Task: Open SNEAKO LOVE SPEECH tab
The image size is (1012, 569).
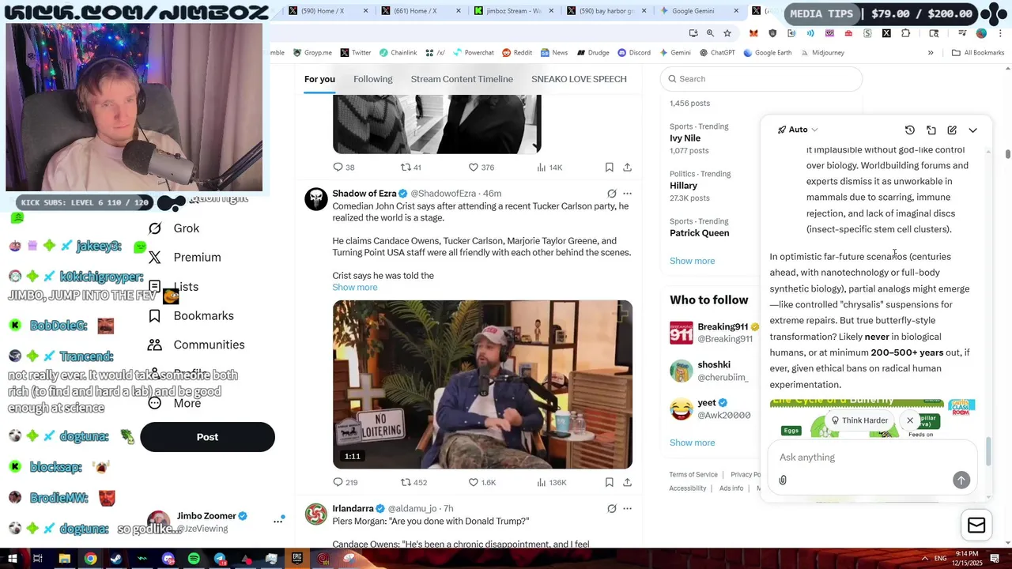Action: 579,79
